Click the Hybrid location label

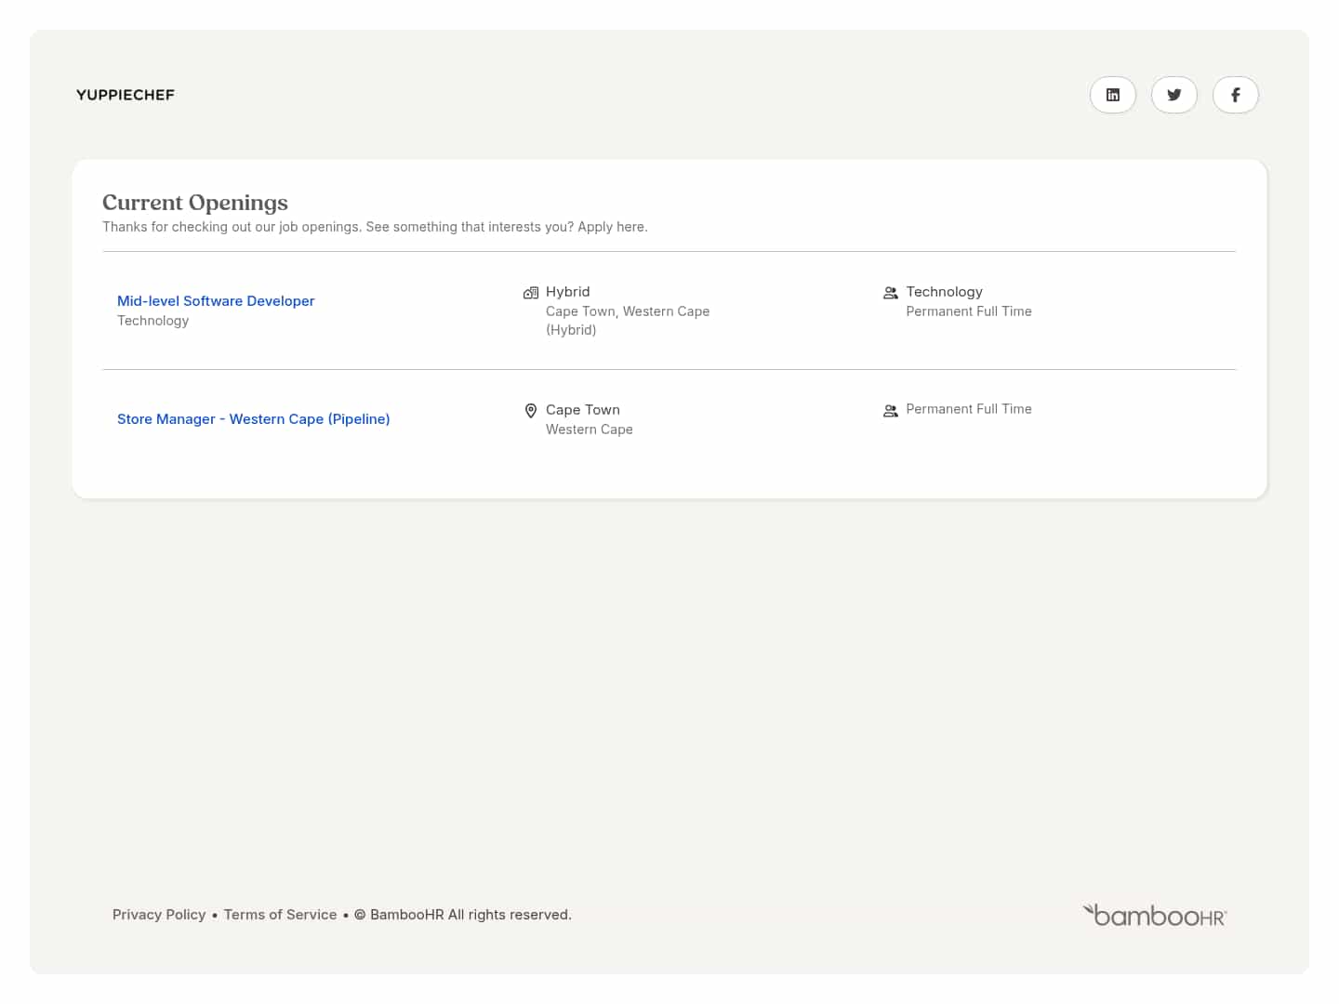567,292
